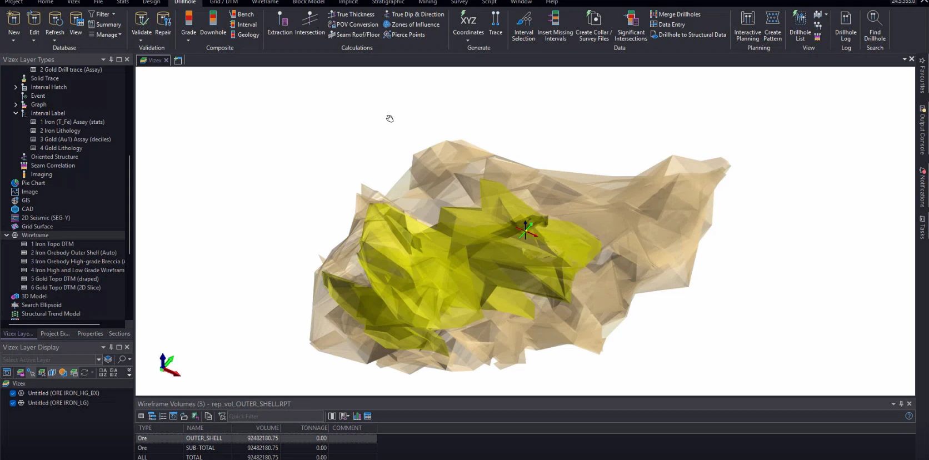Viewport: 929px width, 460px height.
Task: Open the Wireframe ribbon tab
Action: click(265, 2)
